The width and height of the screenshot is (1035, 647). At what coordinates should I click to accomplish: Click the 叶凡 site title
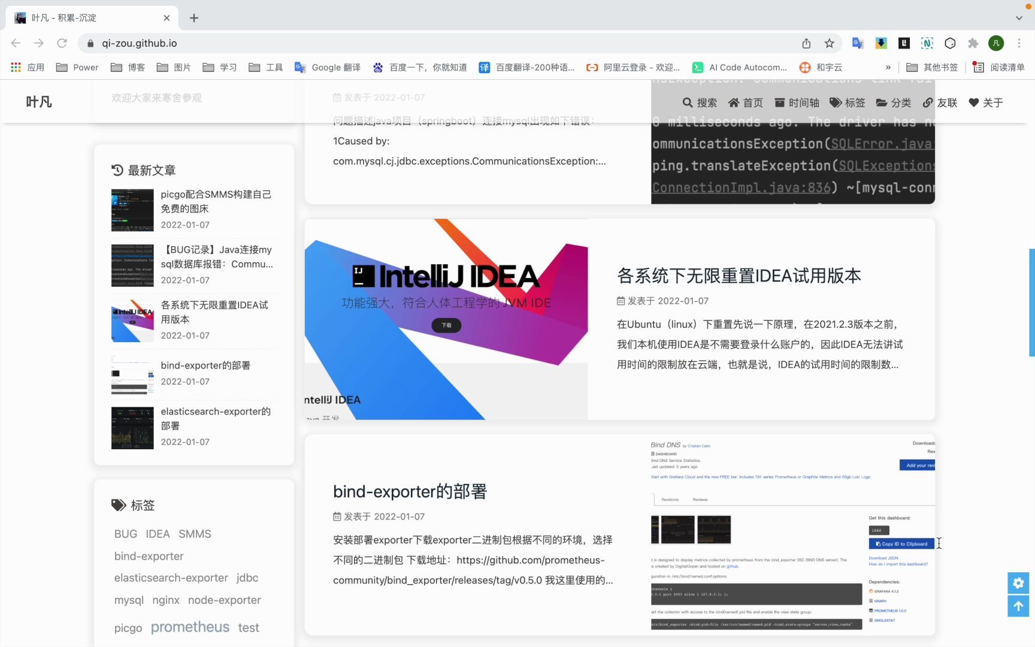39,102
